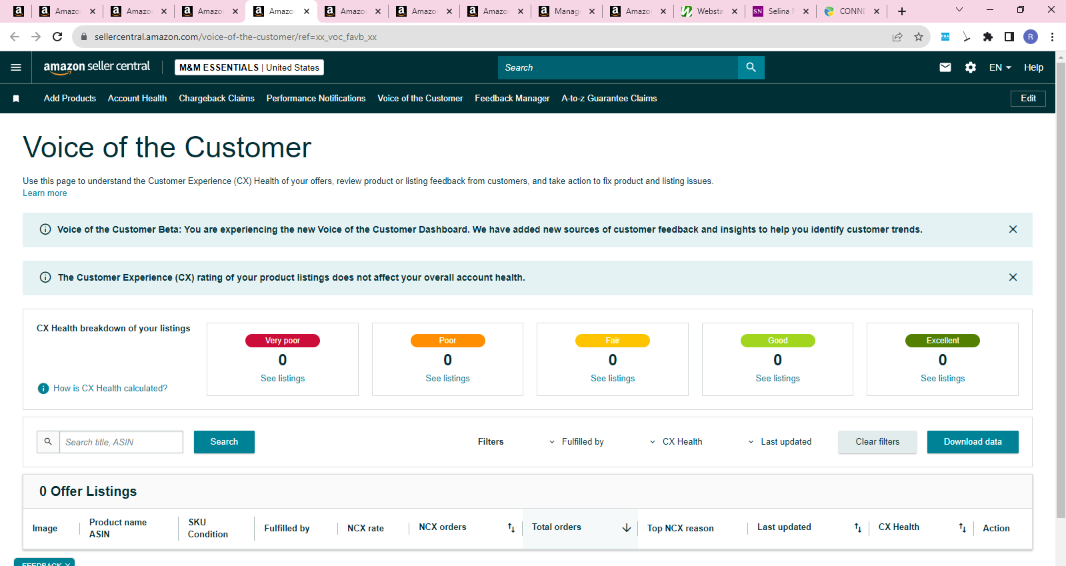Open Voice of the Customer menu item
Viewport: 1066px width, 566px height.
pos(420,98)
